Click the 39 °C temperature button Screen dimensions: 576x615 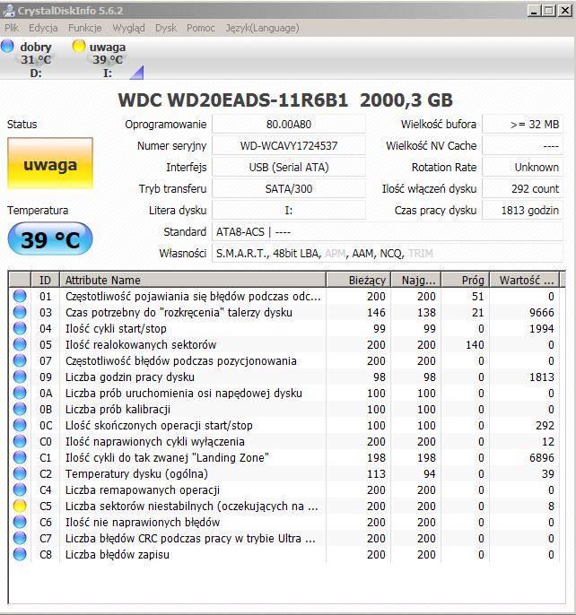(x=50, y=238)
